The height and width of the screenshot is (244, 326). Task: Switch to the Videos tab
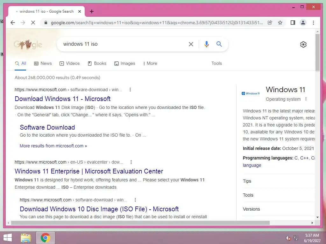coord(69,63)
